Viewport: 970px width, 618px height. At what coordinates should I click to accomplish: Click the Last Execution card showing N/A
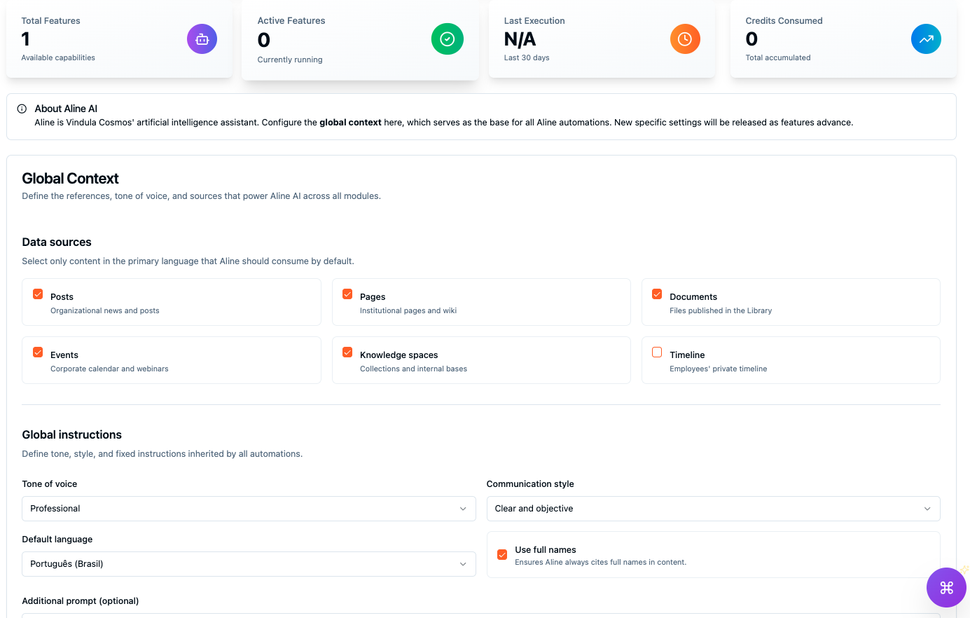pos(602,39)
